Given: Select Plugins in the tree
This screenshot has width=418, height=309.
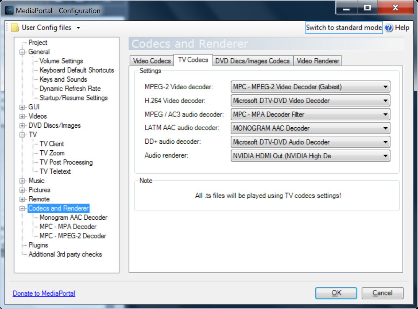Looking at the screenshot, I should 38,245.
